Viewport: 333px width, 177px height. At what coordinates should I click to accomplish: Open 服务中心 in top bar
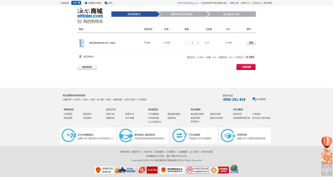pos(246,3)
